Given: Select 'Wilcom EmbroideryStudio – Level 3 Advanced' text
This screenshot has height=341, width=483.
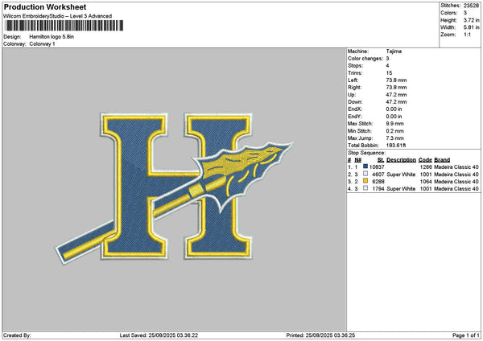Looking at the screenshot, I should pos(58,16).
